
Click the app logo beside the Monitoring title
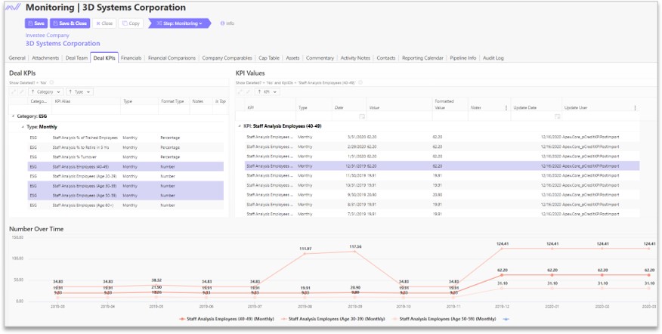[x=14, y=8]
